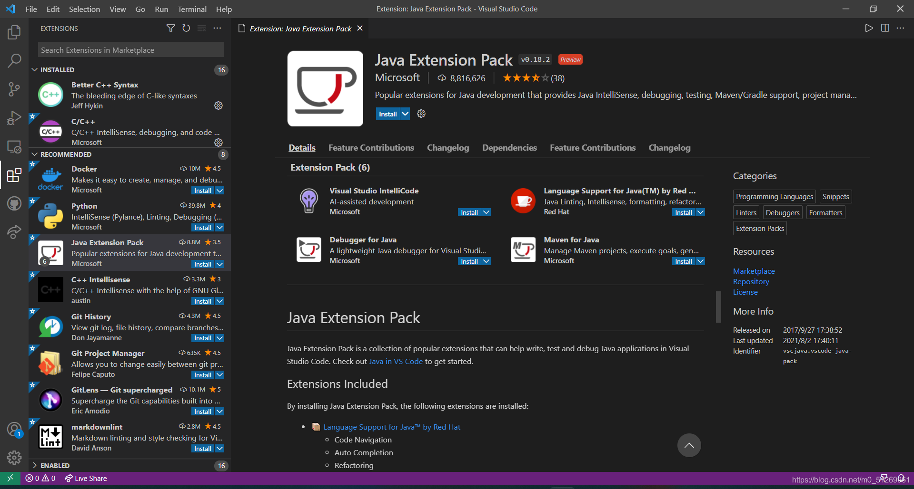
Task: Refresh the extensions list
Action: point(186,29)
